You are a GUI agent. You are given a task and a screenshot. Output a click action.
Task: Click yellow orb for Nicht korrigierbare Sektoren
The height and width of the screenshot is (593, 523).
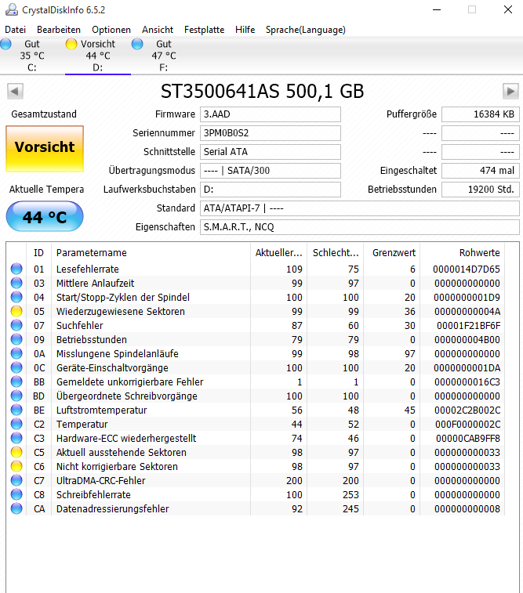tap(16, 466)
